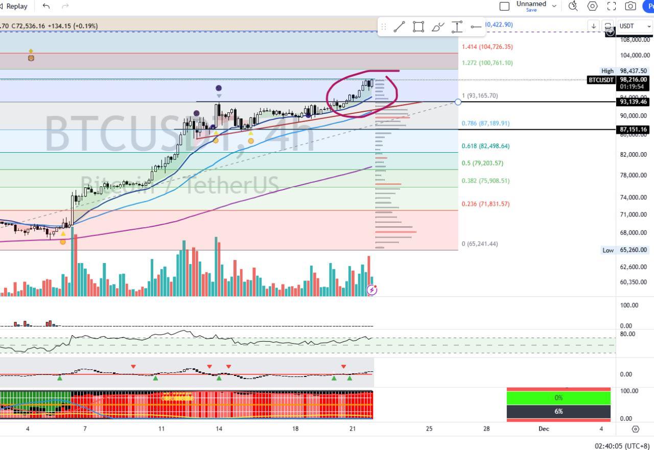Screen dimensions: 654x450
Task: Select the 87,151.16 horizontal line label
Action: click(634, 130)
